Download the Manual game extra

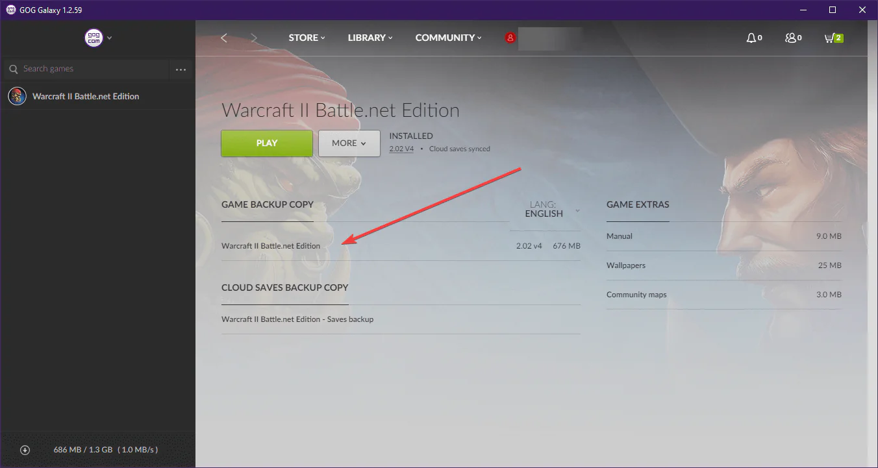[620, 236]
